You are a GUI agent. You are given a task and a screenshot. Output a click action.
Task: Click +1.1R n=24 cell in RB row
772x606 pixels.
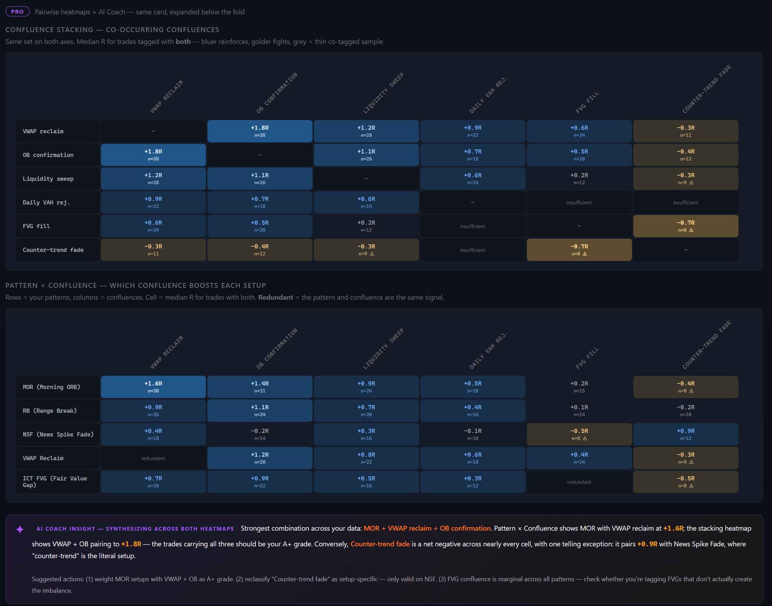[x=260, y=411]
